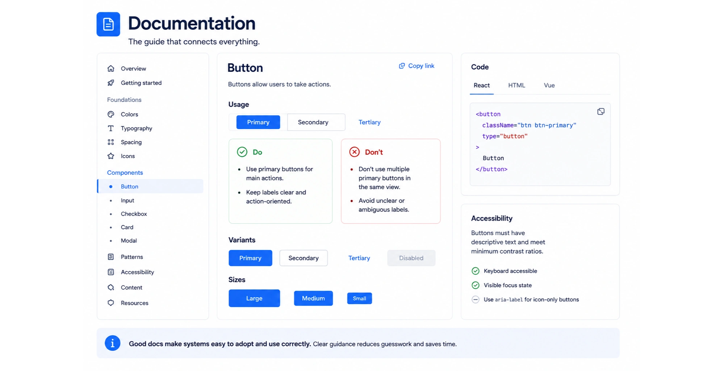The width and height of the screenshot is (724, 371).
Task: Click the Components section heading
Action: click(x=125, y=172)
